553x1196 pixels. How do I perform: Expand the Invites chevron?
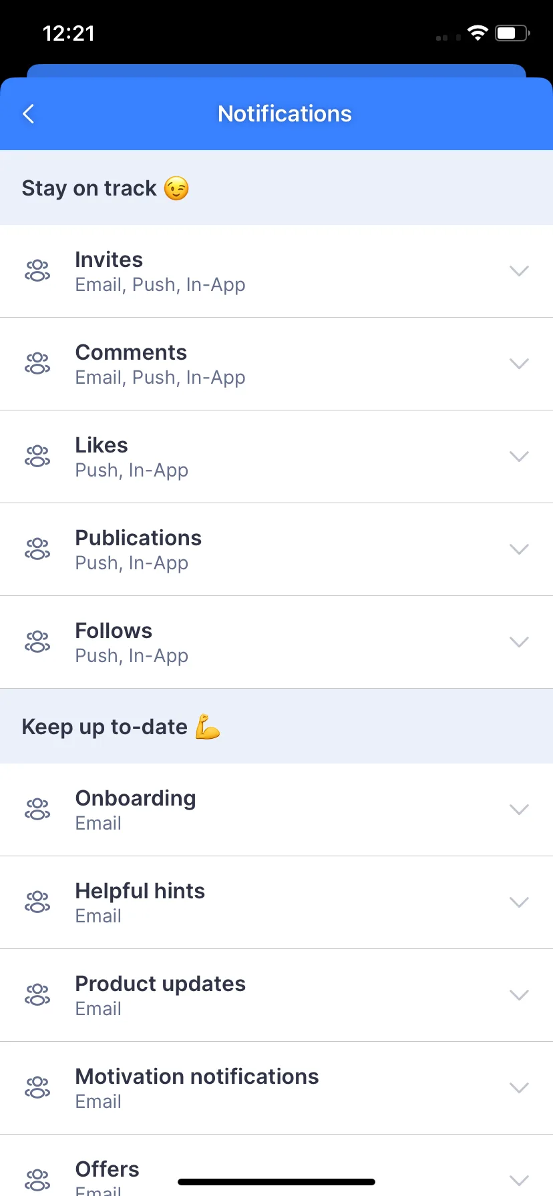coord(519,271)
